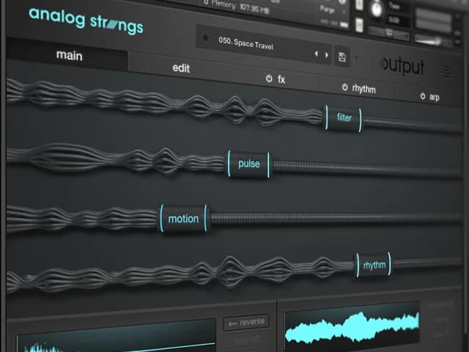The height and width of the screenshot is (352, 469).
Task: Toggle the fx power button
Action: (269, 78)
